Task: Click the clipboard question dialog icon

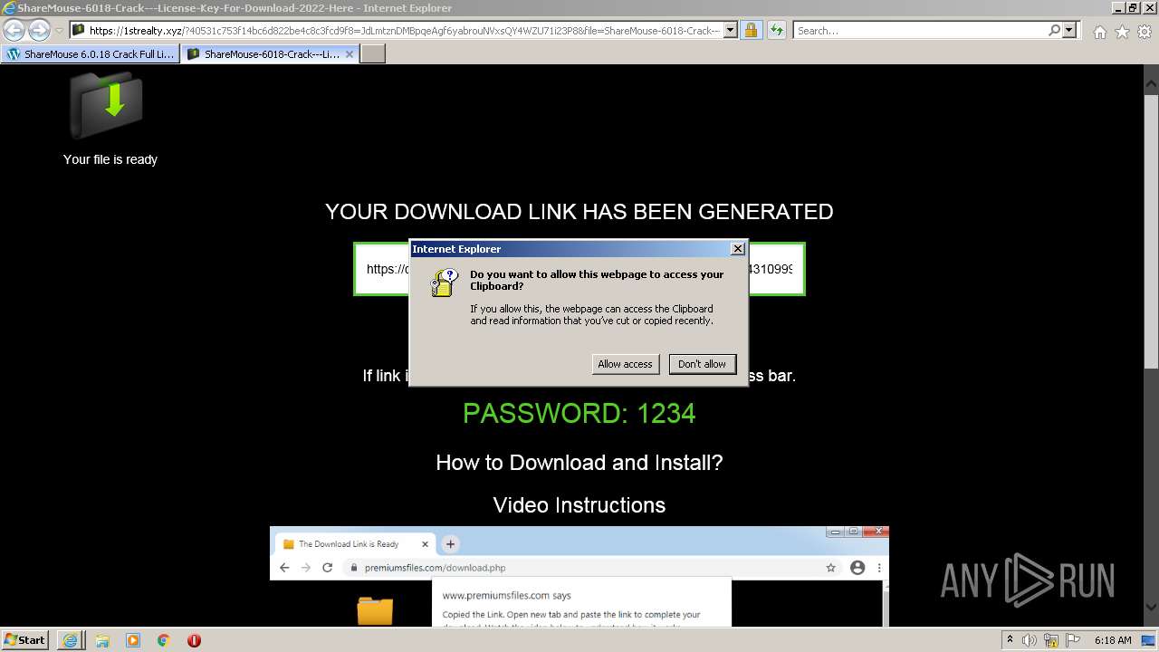Action: click(x=444, y=283)
